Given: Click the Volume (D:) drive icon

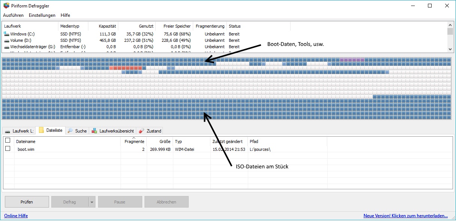Looking at the screenshot, I should click(x=6, y=40).
